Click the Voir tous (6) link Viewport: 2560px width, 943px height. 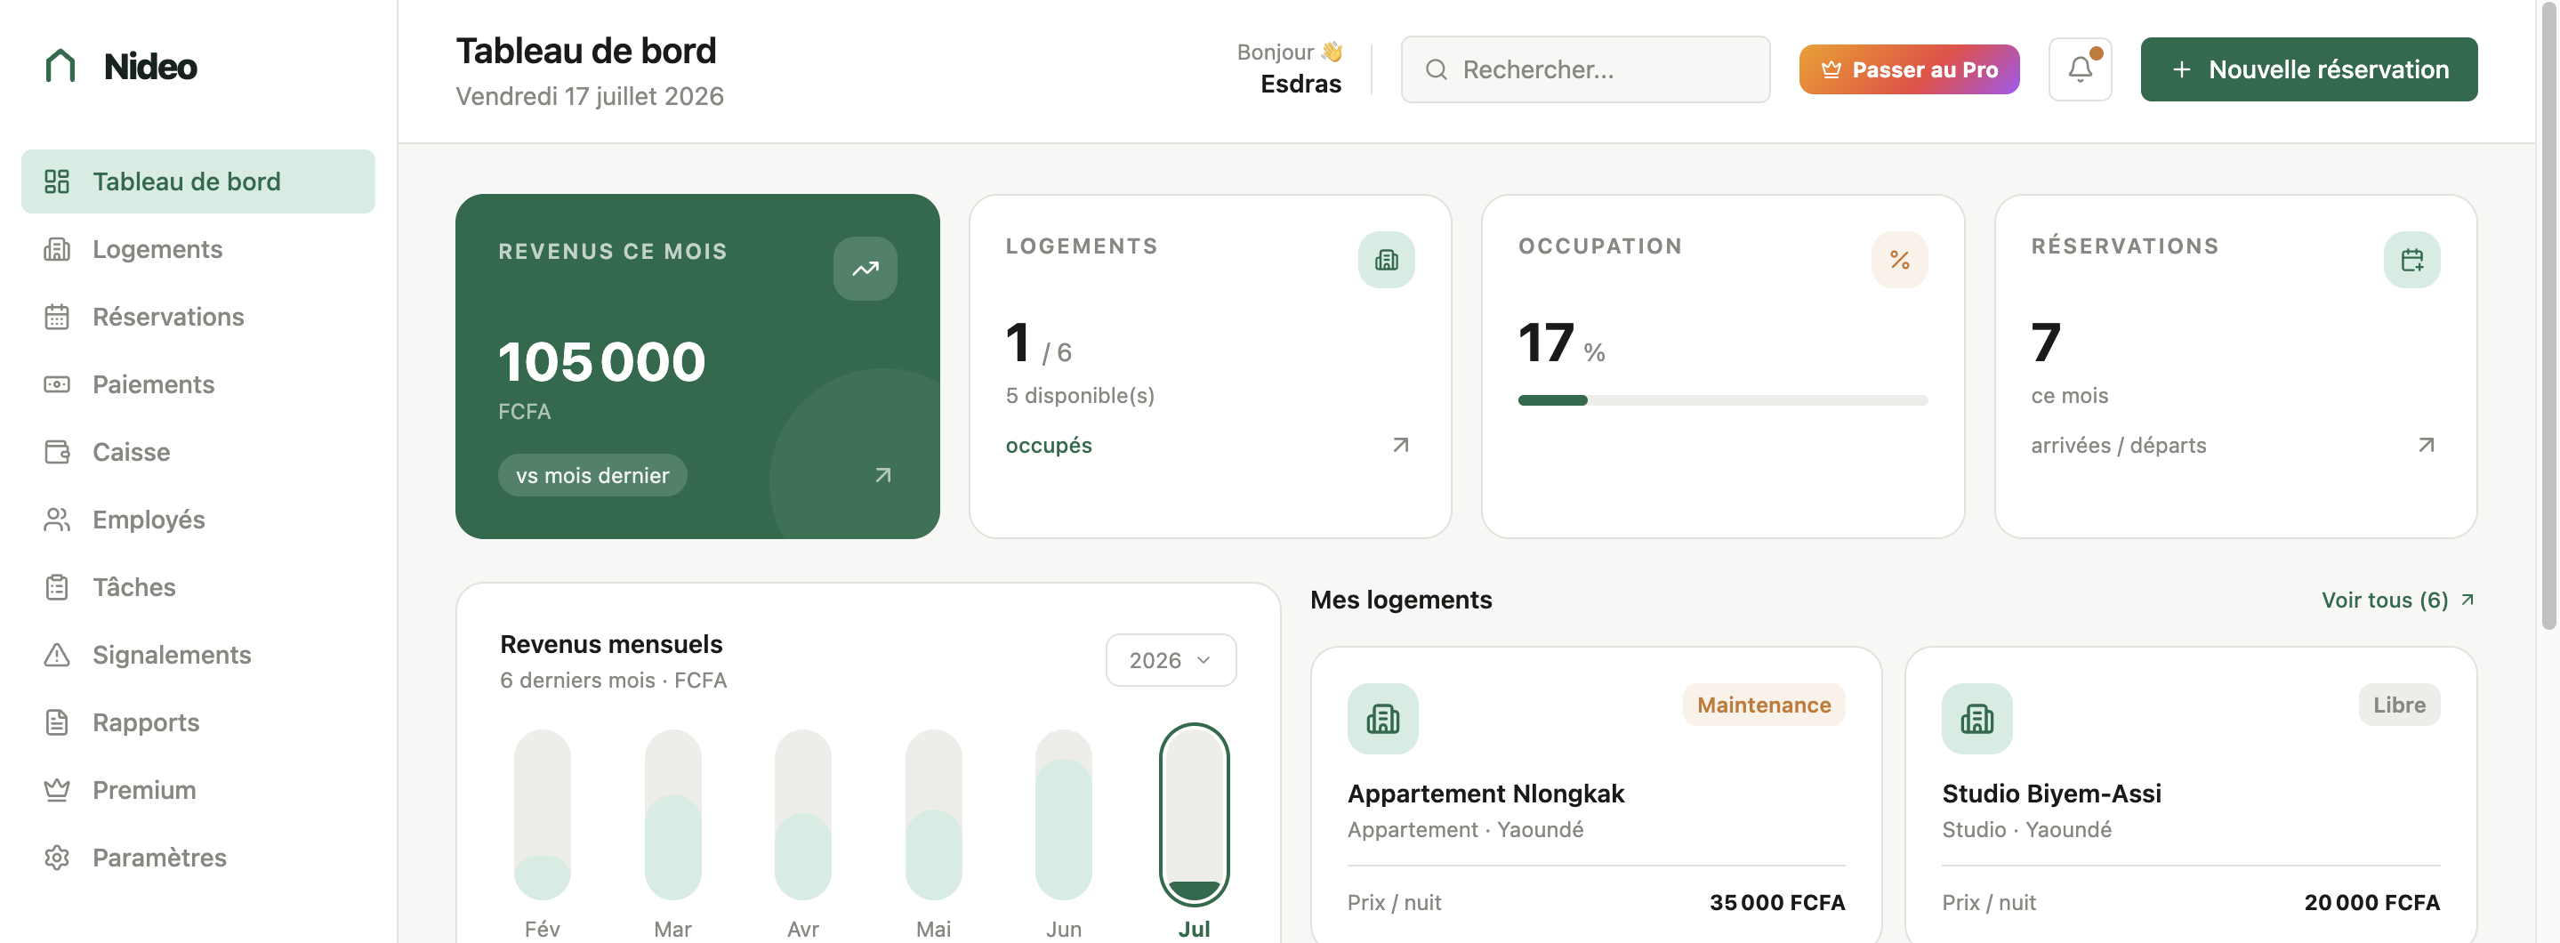coord(2398,600)
